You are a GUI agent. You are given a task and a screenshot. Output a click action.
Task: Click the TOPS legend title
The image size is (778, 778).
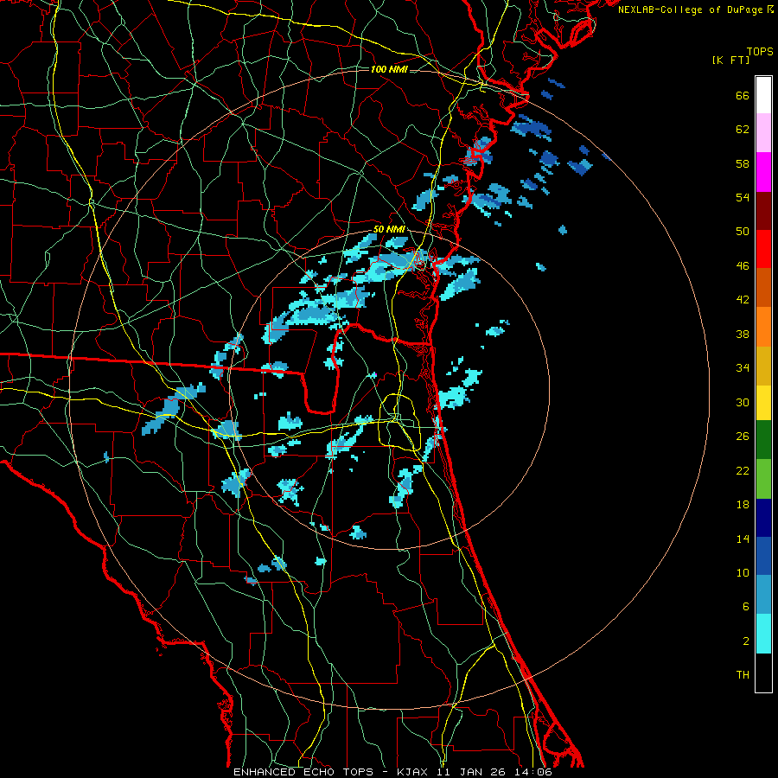(x=760, y=52)
